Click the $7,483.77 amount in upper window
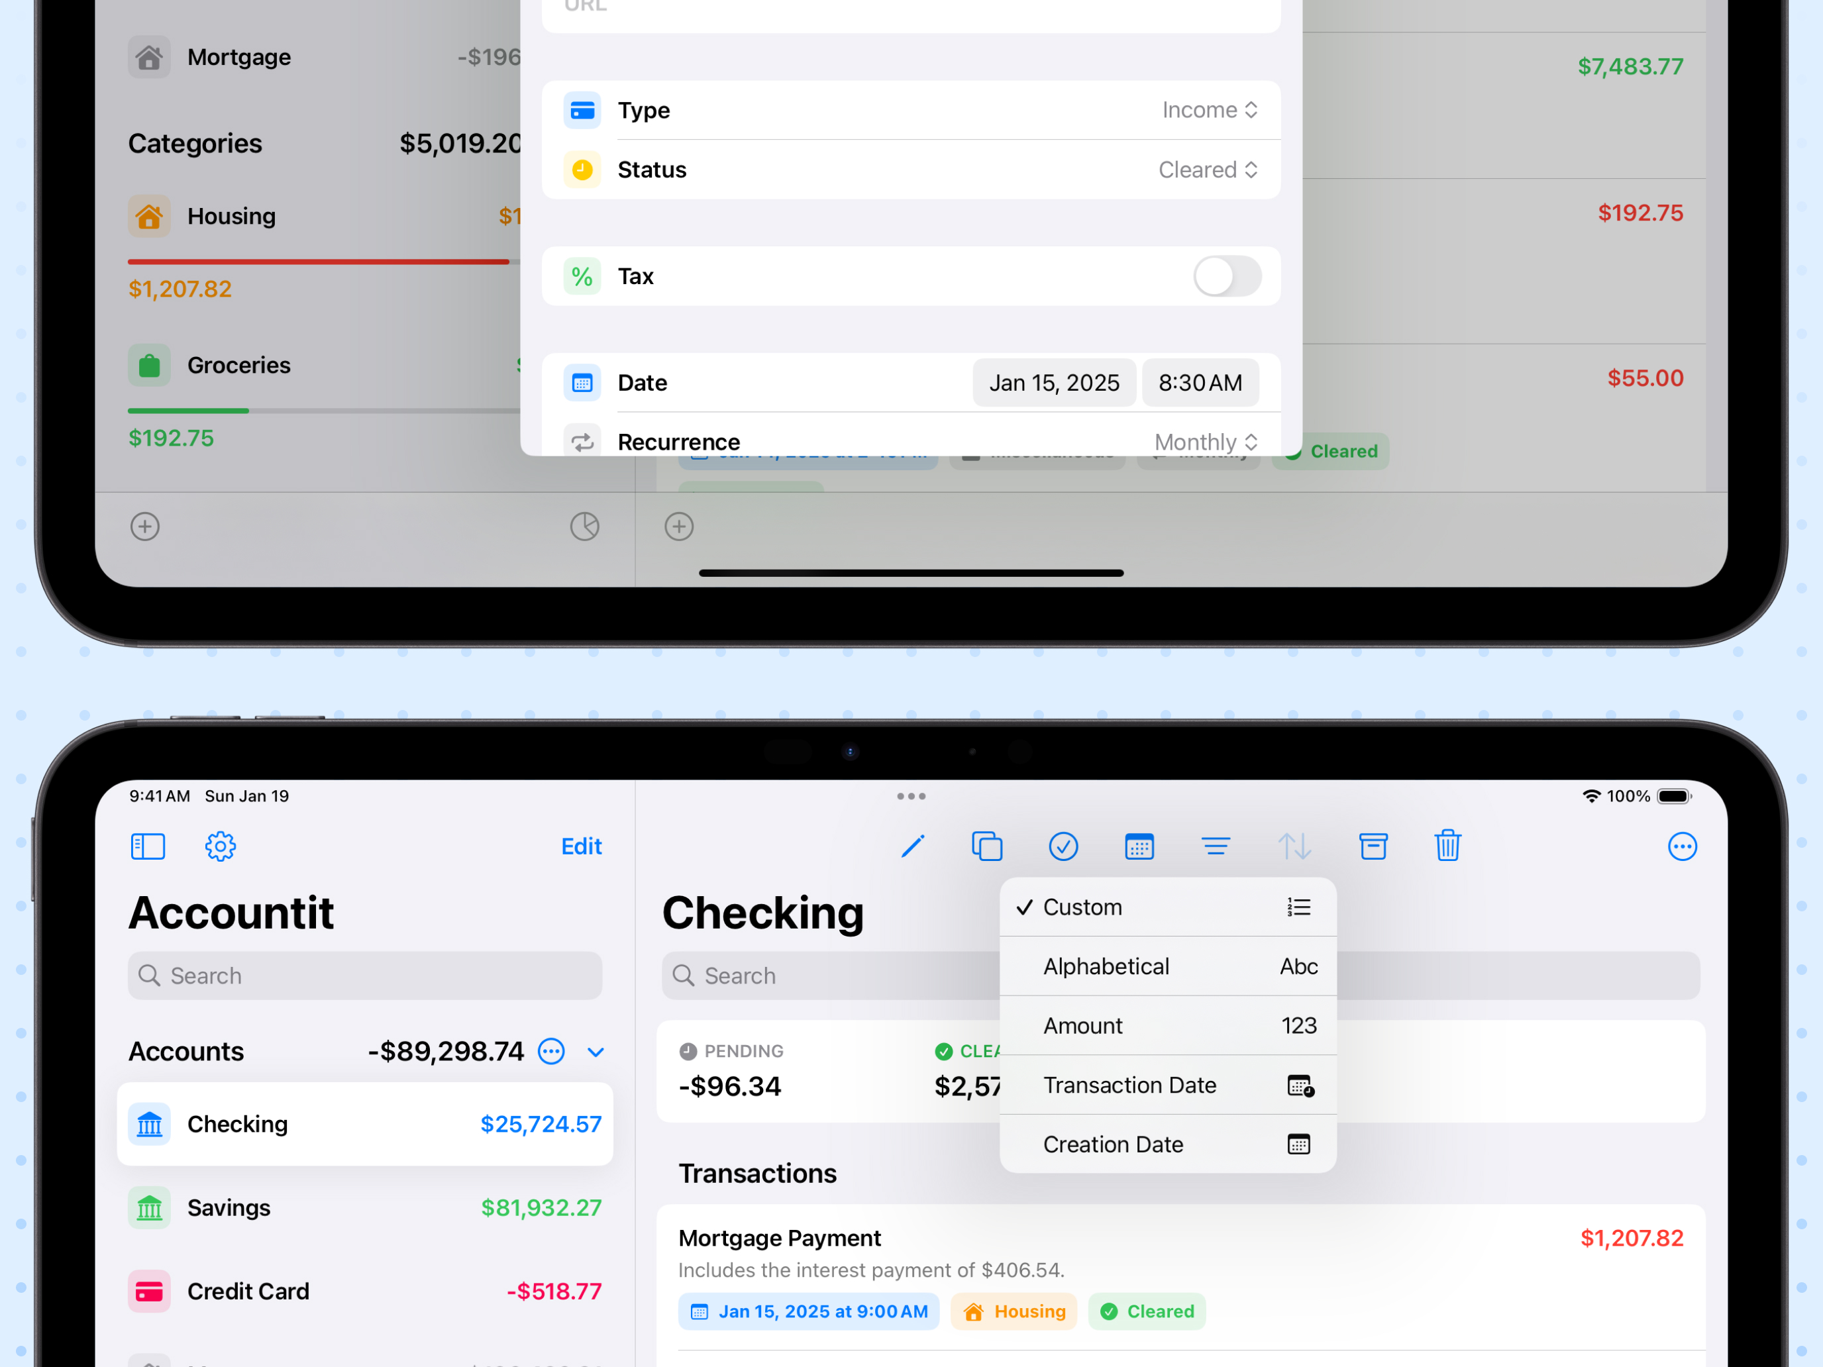 [1630, 66]
